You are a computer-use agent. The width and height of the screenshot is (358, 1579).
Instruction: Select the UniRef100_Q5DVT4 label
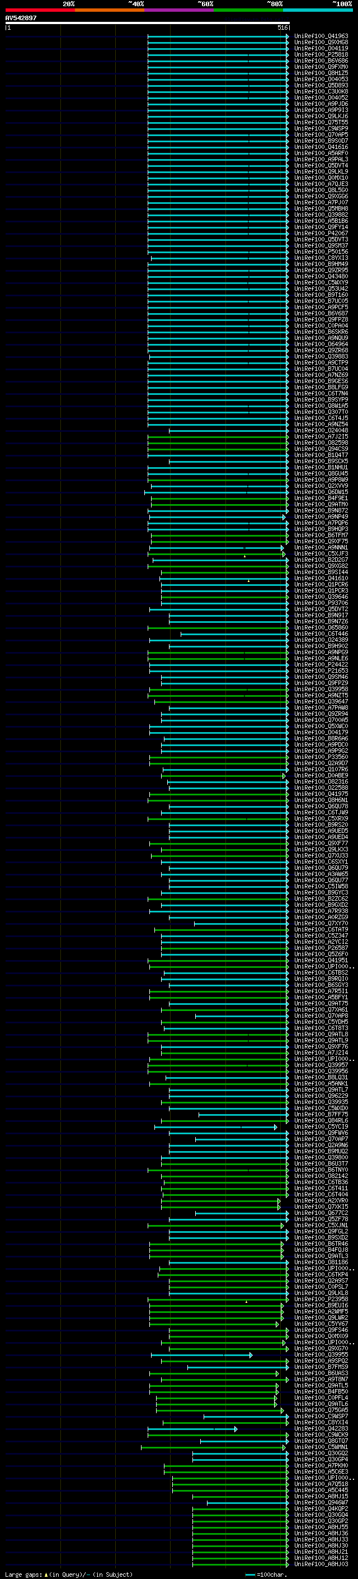(321, 165)
